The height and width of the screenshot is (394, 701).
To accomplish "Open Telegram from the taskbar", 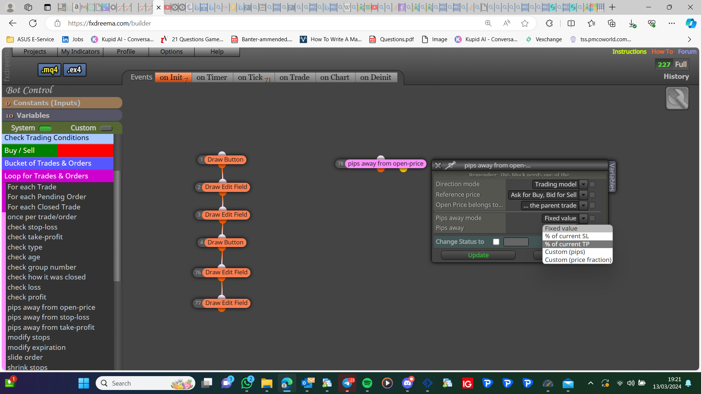I will point(347,383).
